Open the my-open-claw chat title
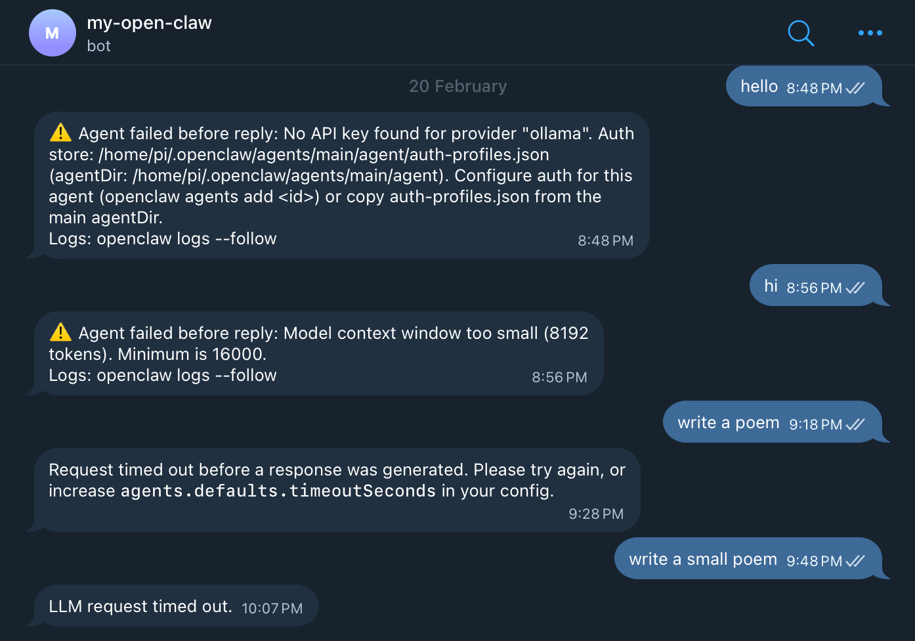 (x=150, y=23)
